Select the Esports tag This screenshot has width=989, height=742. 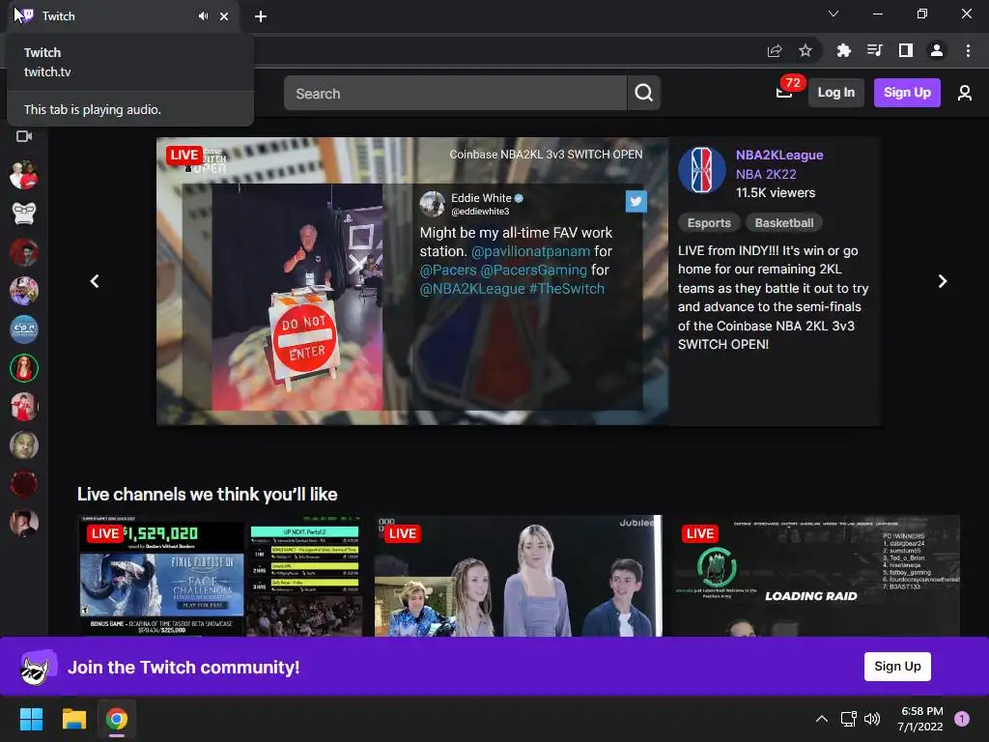coord(709,223)
